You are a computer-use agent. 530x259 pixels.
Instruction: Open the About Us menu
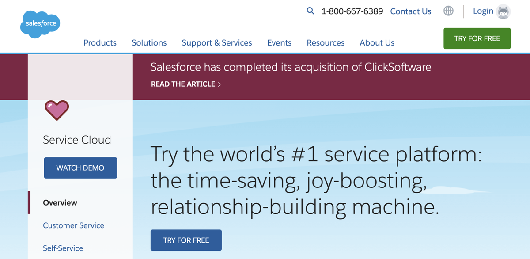pos(377,43)
